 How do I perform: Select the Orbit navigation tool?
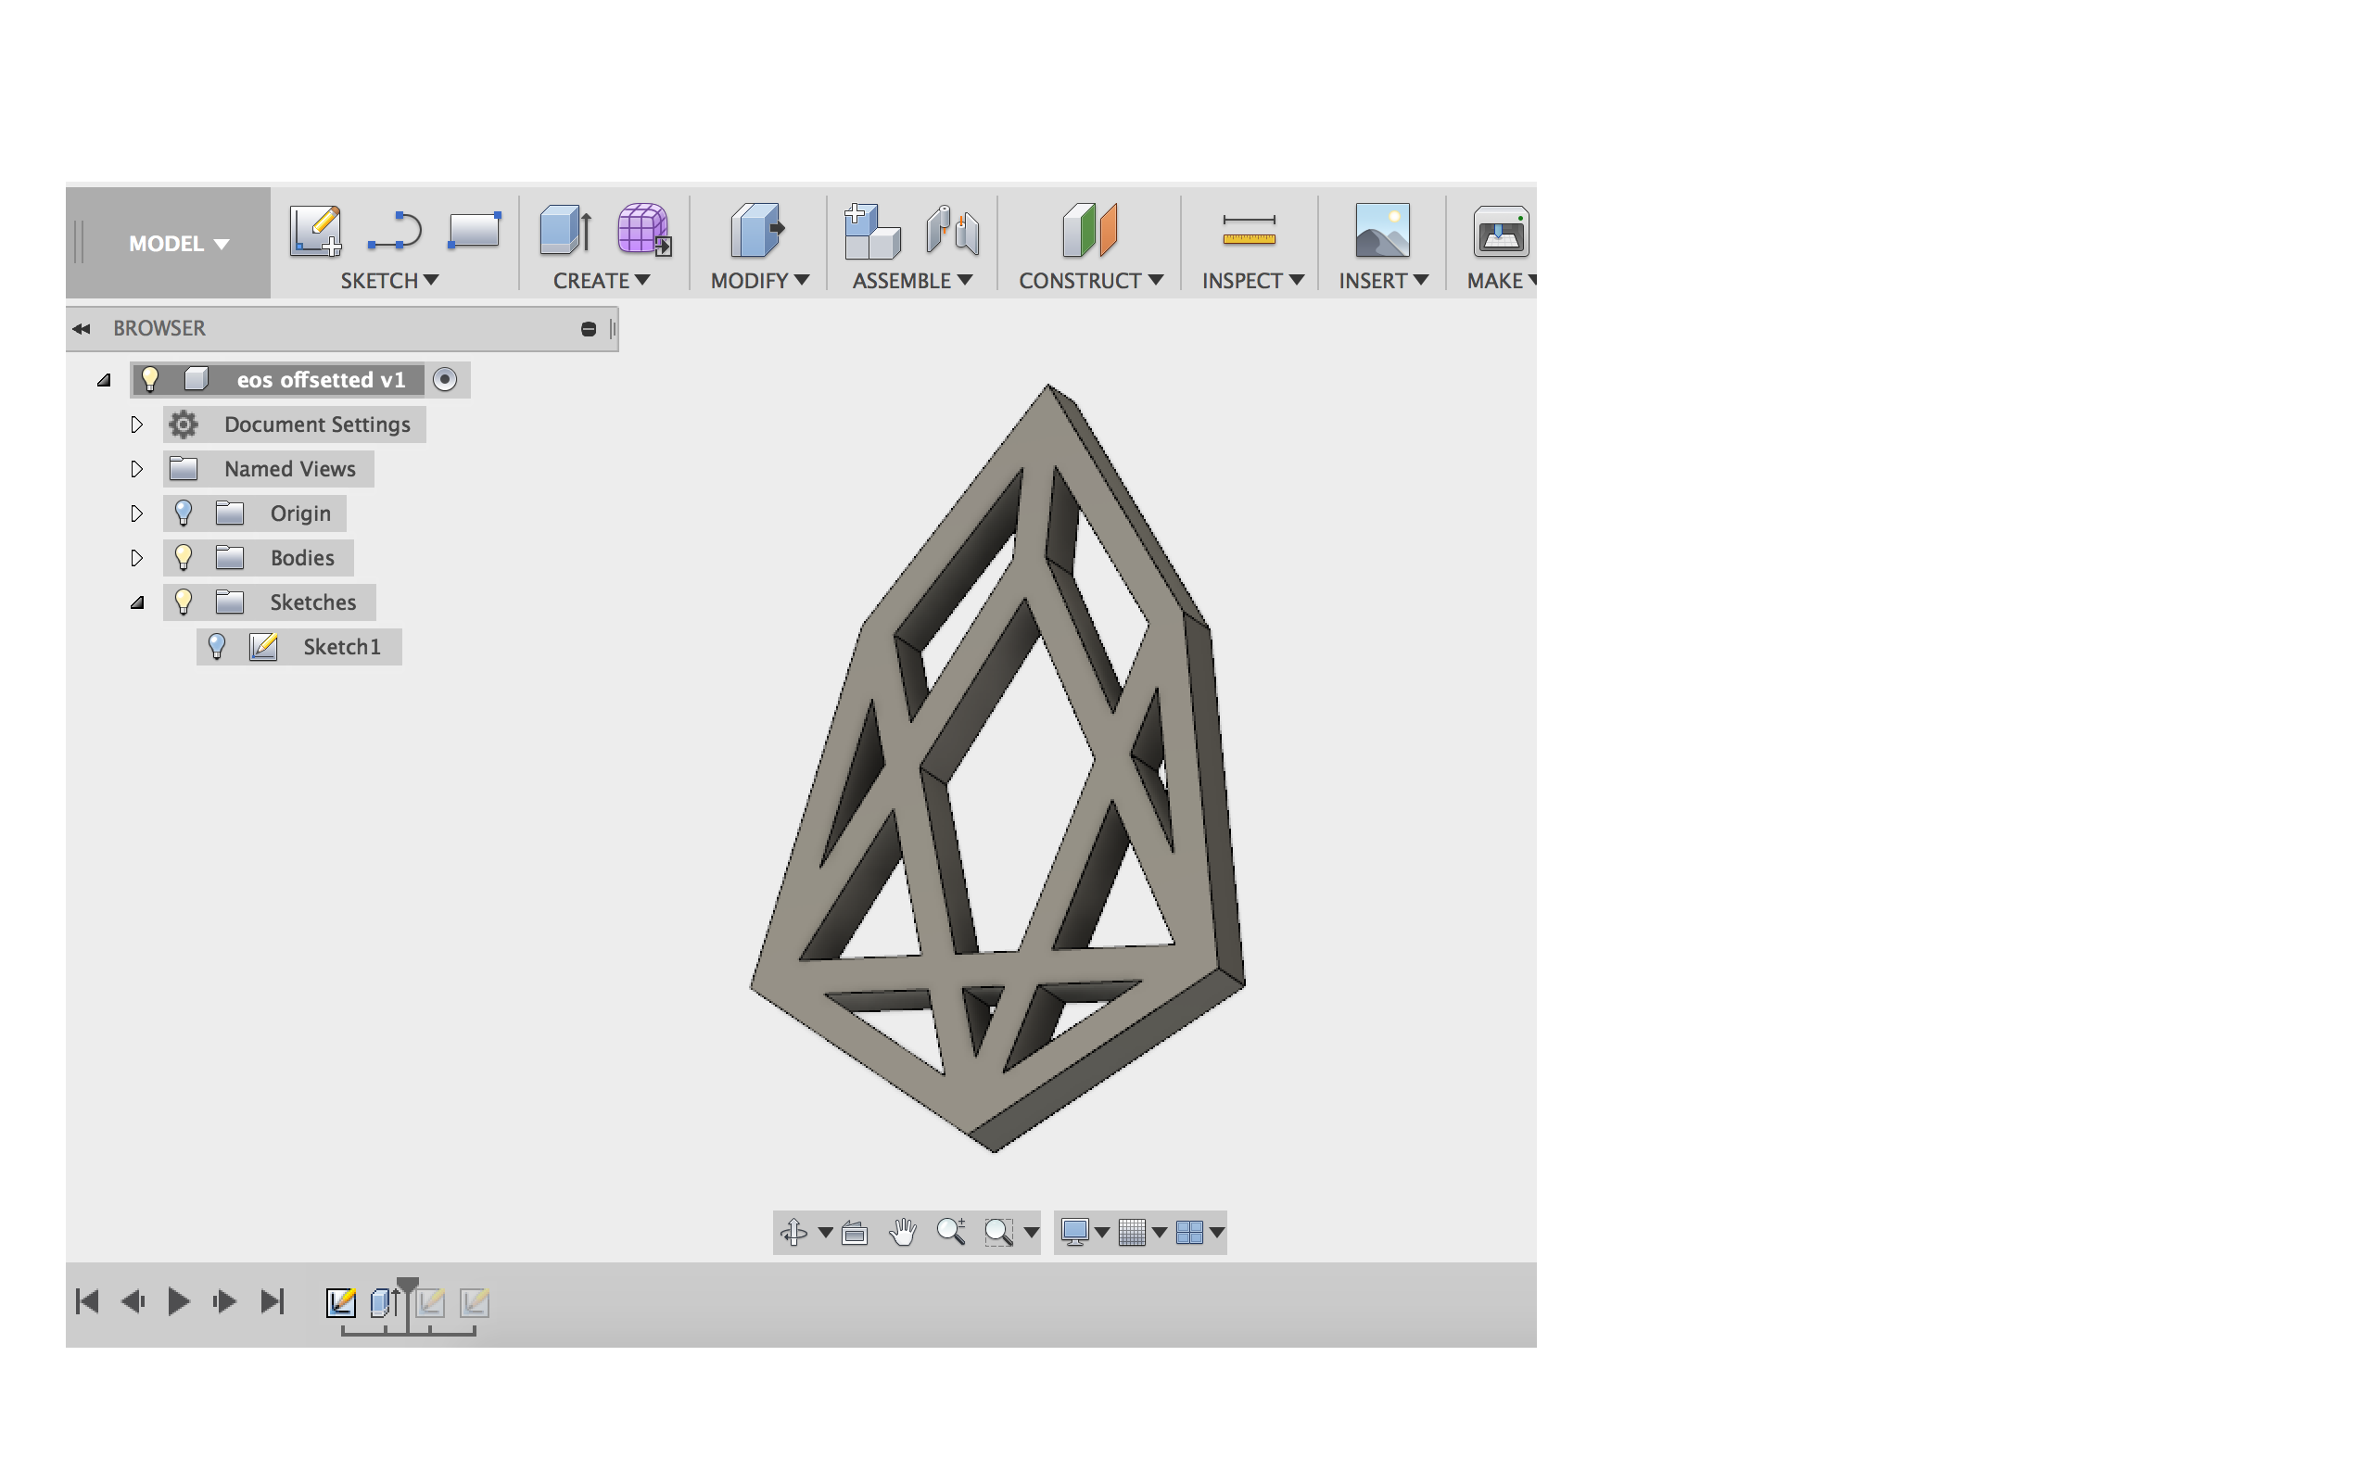pos(793,1232)
